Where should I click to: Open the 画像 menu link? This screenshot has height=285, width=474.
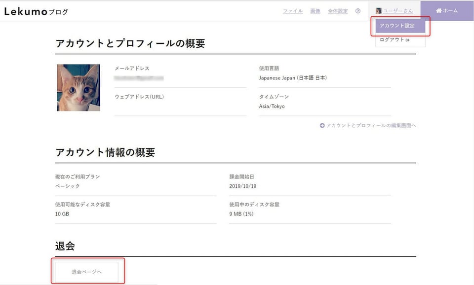coord(315,11)
